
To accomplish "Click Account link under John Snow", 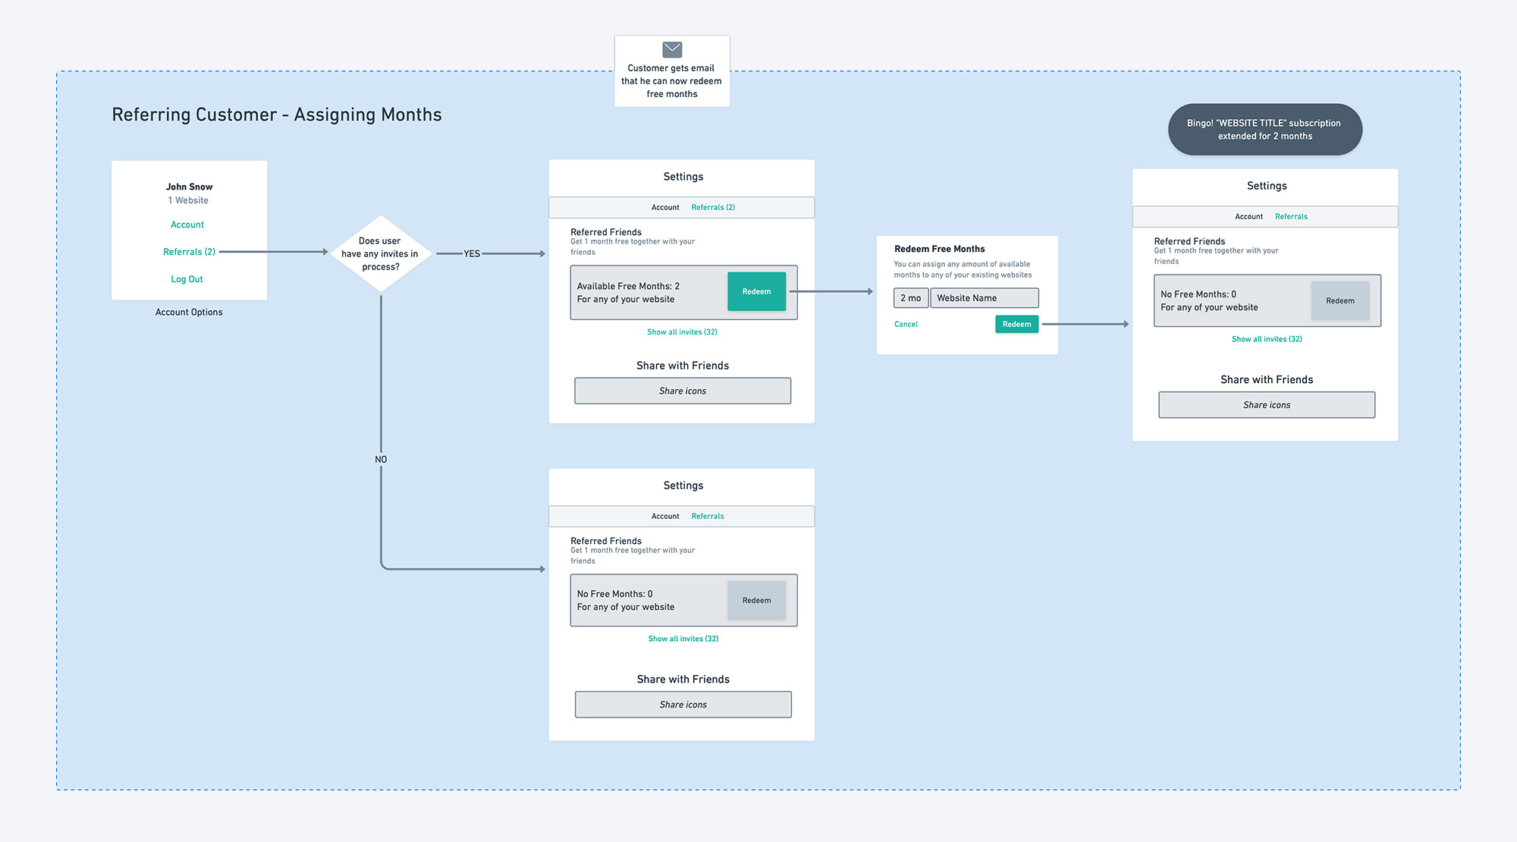I will [187, 225].
